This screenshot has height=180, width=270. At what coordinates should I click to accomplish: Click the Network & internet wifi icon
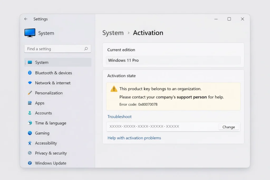[30, 83]
